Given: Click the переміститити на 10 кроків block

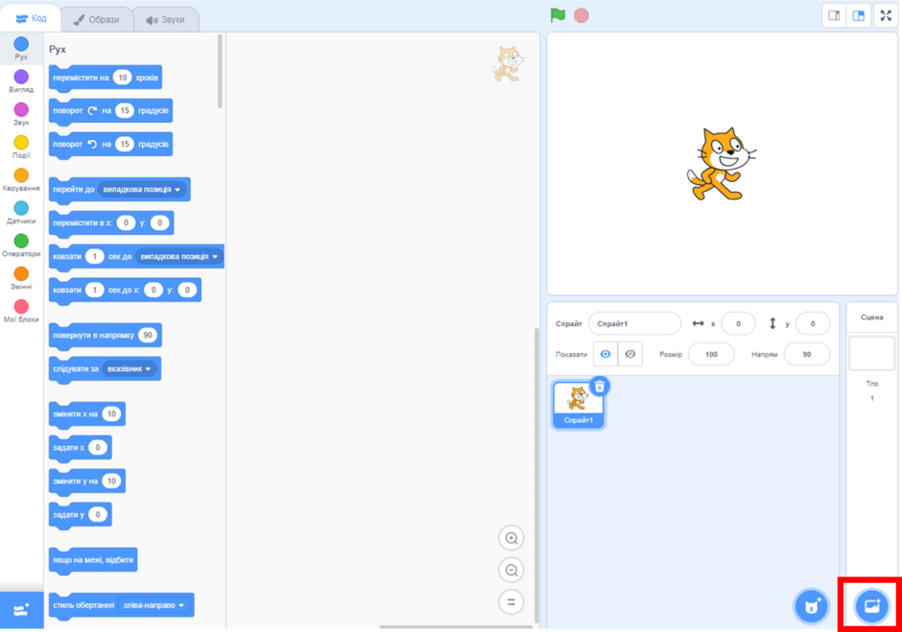Looking at the screenshot, I should pyautogui.click(x=106, y=78).
